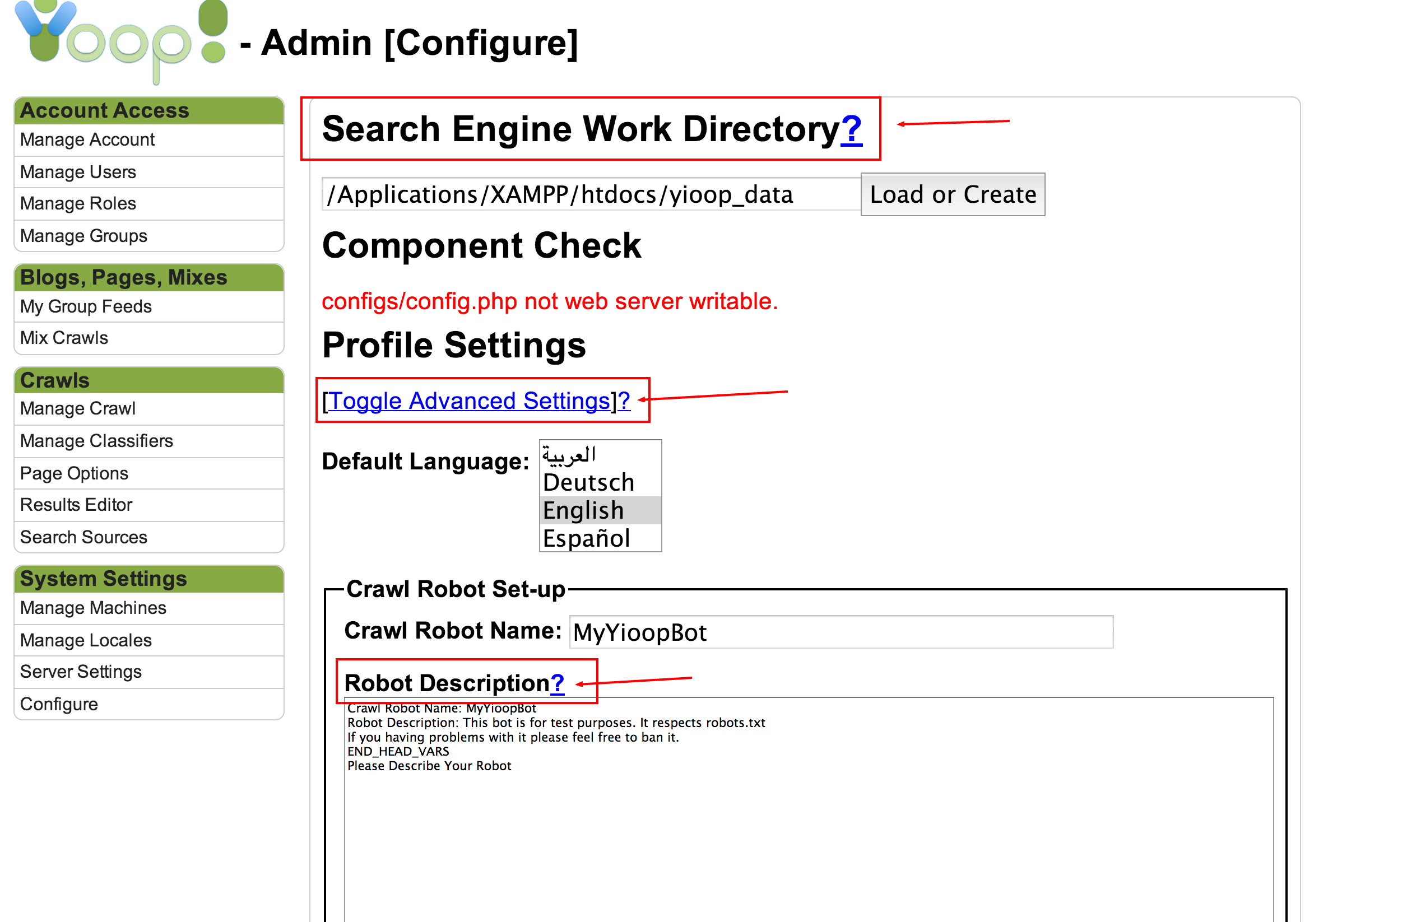Click the System Settings section header
Screen dimensions: 1407x922
coord(149,579)
